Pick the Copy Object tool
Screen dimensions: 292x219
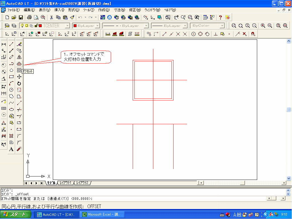19,51
